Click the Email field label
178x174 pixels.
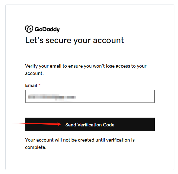click(31, 85)
